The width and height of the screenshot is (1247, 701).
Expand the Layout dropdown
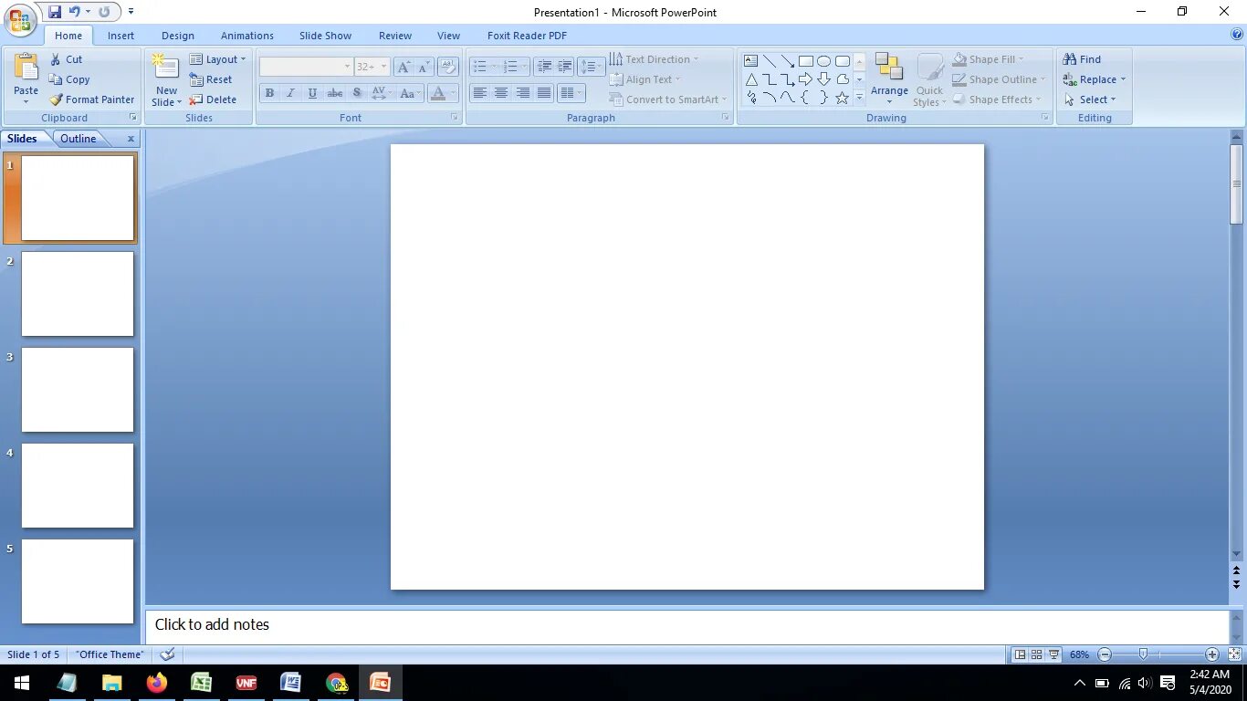(217, 59)
